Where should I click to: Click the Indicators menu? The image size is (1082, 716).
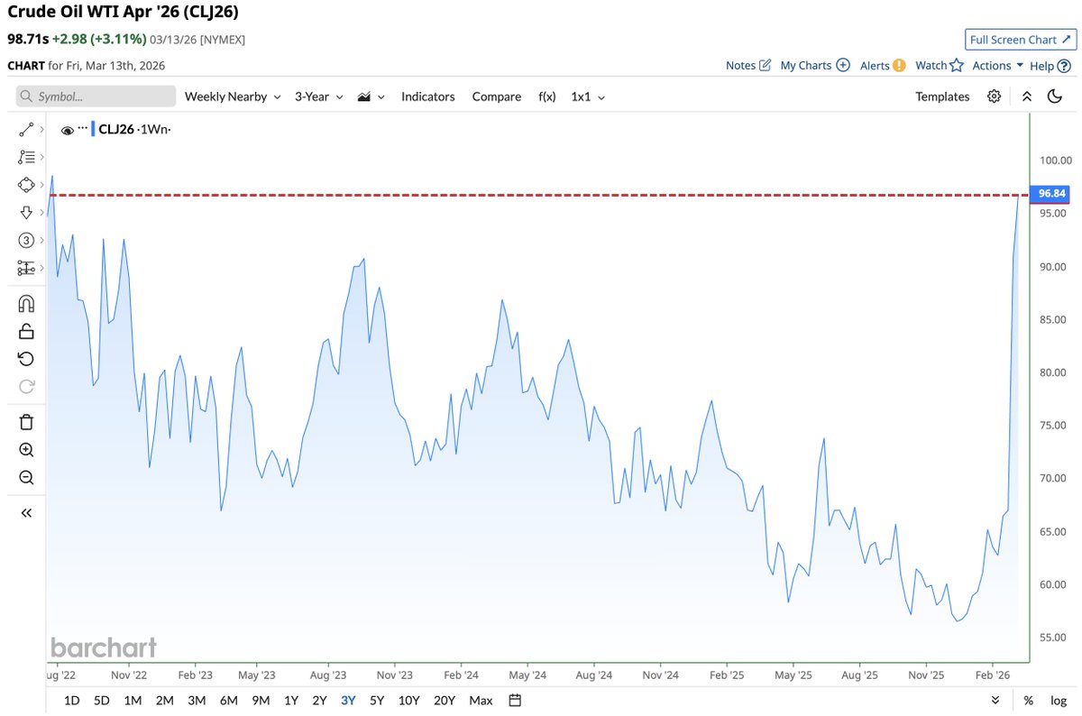pos(427,96)
